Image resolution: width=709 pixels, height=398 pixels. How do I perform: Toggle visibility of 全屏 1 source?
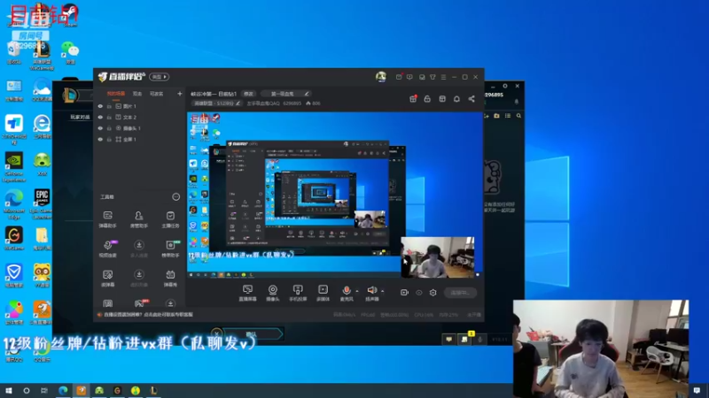point(100,140)
